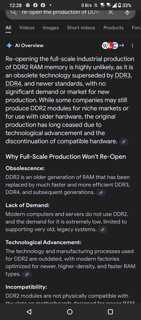Open the Short videos tab
Image resolution: width=141 pixels, height=320 pixels.
tap(81, 28)
